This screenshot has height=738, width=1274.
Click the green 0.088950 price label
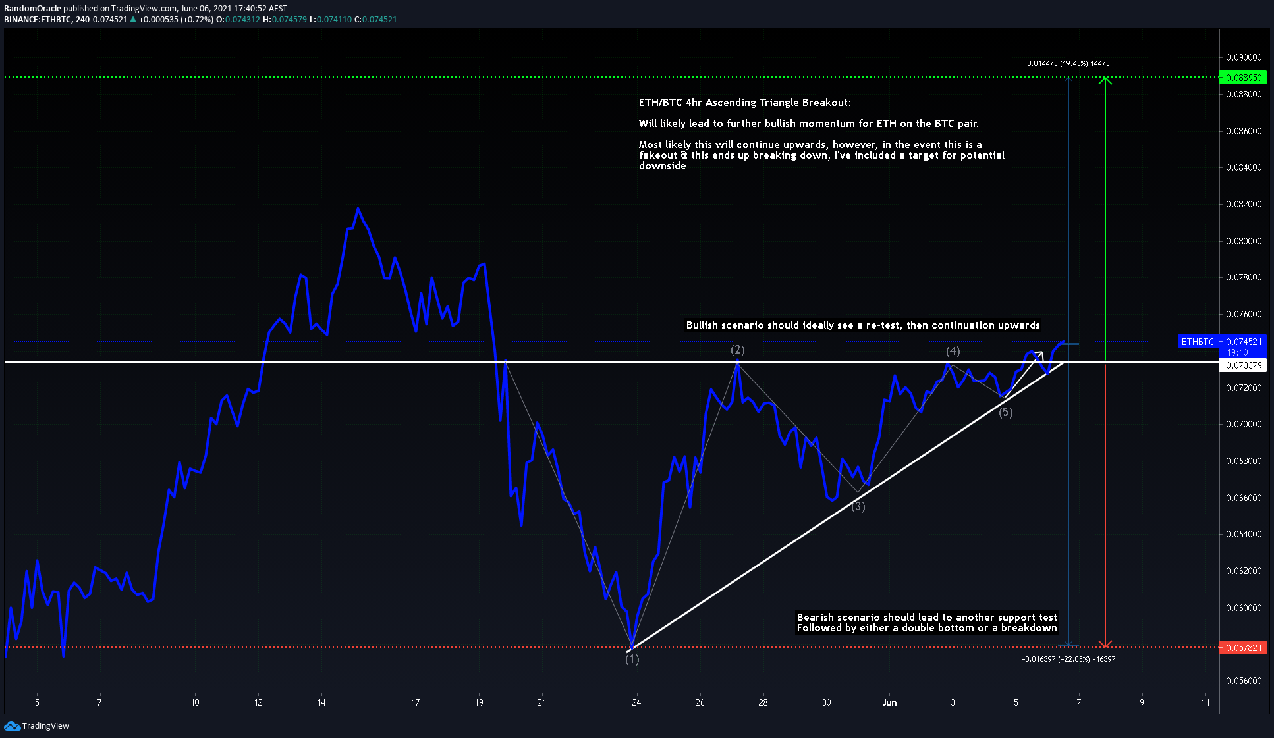[1243, 78]
